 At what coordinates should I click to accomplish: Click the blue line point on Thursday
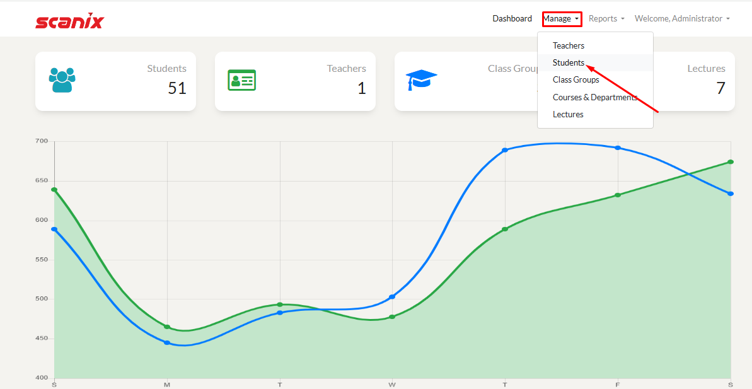505,150
